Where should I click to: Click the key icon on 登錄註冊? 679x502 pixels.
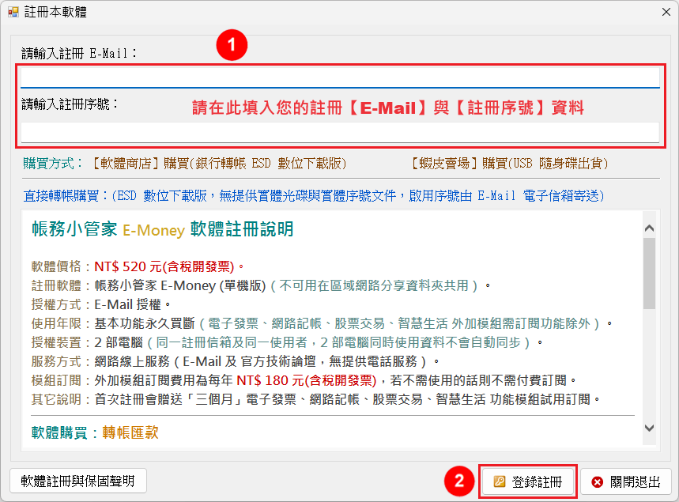coord(500,481)
